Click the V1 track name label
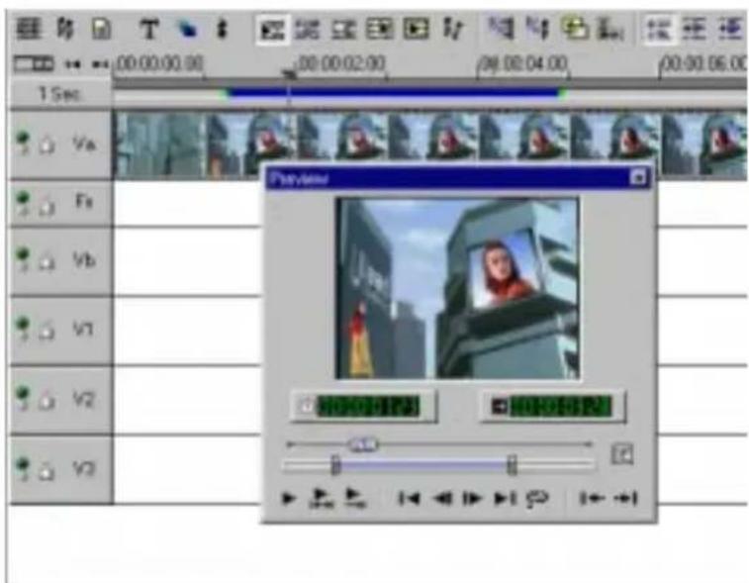This screenshot has width=749, height=583. [83, 330]
